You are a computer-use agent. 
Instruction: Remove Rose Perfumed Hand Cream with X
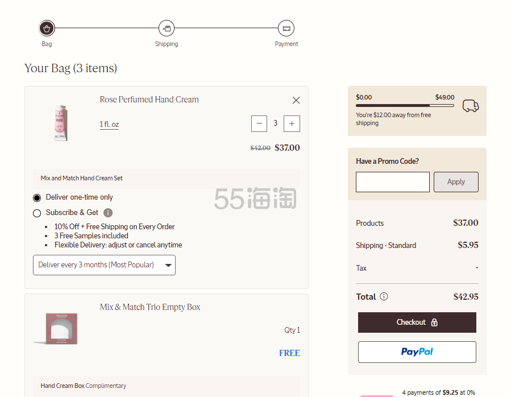tap(296, 100)
